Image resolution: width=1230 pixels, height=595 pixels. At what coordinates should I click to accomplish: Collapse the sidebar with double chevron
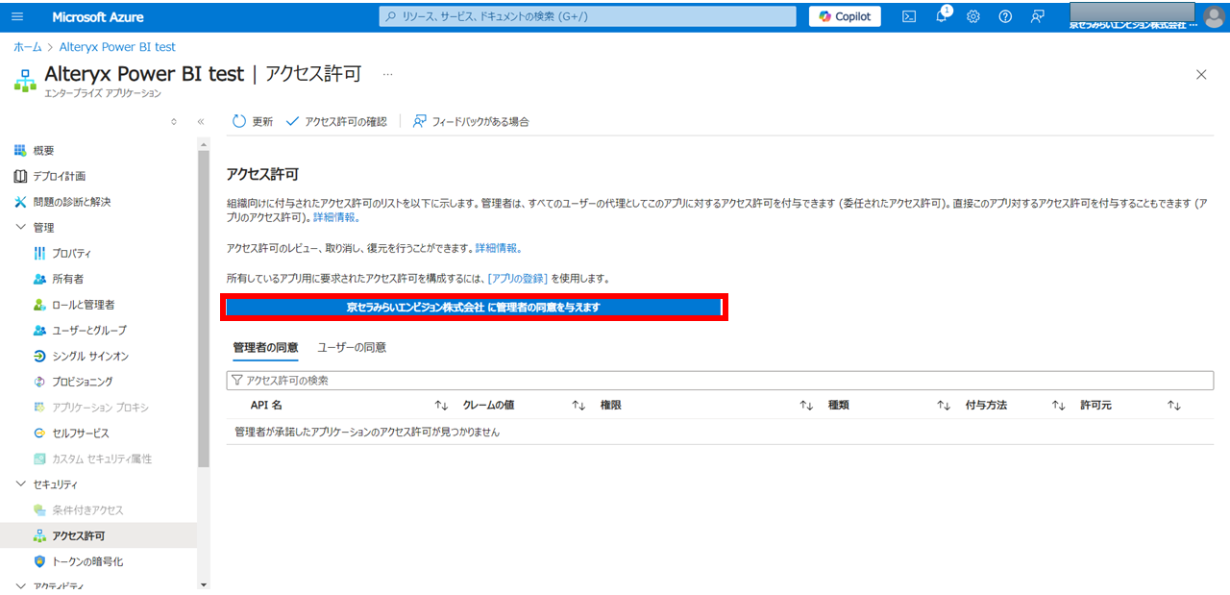pos(201,121)
